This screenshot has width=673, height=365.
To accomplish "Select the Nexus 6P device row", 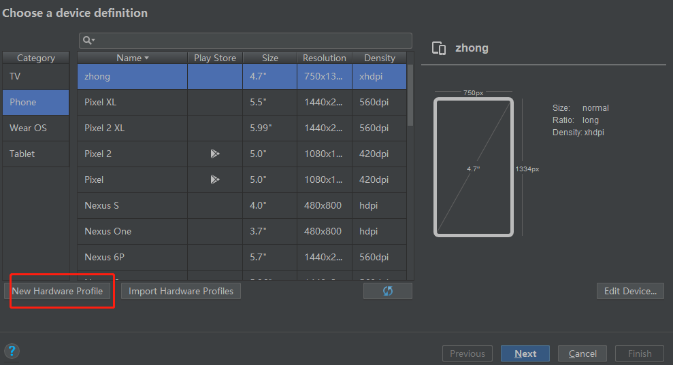I will [242, 257].
